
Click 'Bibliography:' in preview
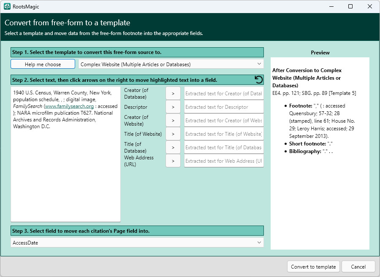click(x=305, y=151)
